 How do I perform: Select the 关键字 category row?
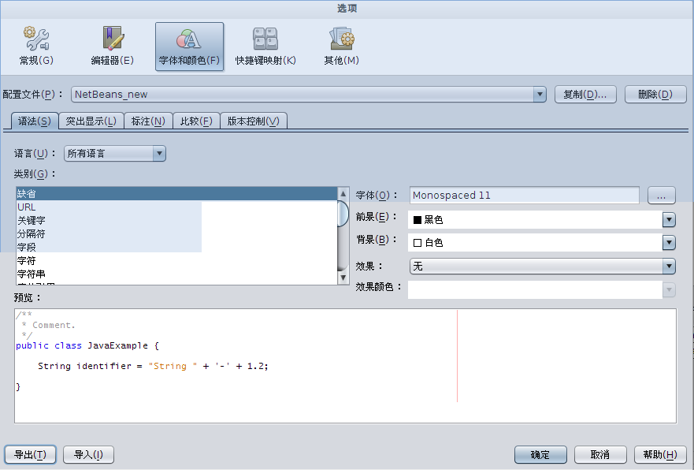point(176,220)
